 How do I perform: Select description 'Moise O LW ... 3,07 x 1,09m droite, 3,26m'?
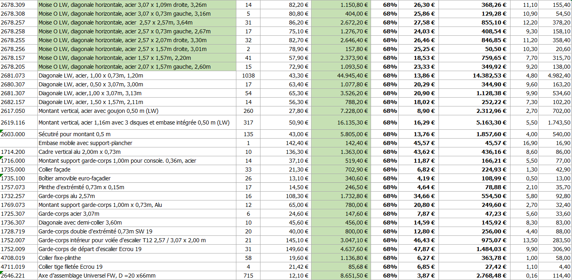137,5
